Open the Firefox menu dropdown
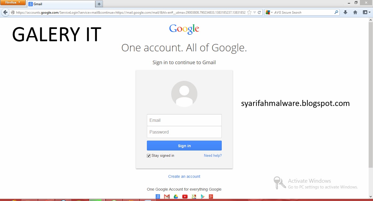The image size is (373, 201). (13, 2)
